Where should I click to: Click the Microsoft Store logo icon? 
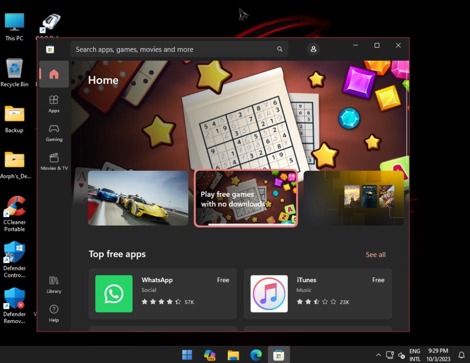(50, 49)
